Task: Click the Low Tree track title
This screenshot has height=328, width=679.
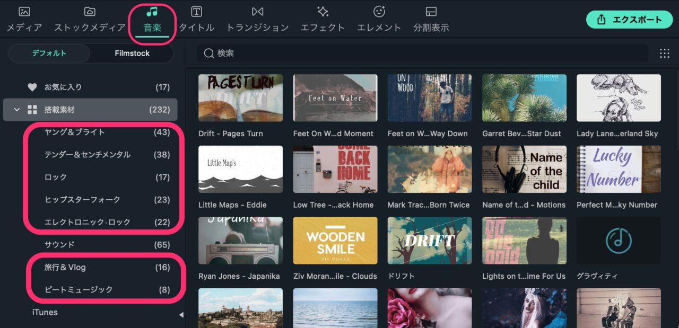Action: (334, 205)
